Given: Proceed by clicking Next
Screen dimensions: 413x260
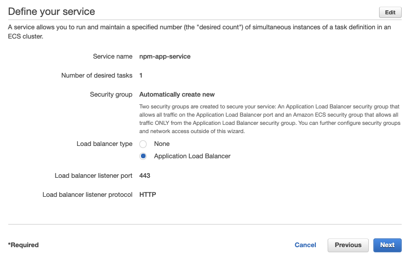Looking at the screenshot, I should pyautogui.click(x=387, y=245).
